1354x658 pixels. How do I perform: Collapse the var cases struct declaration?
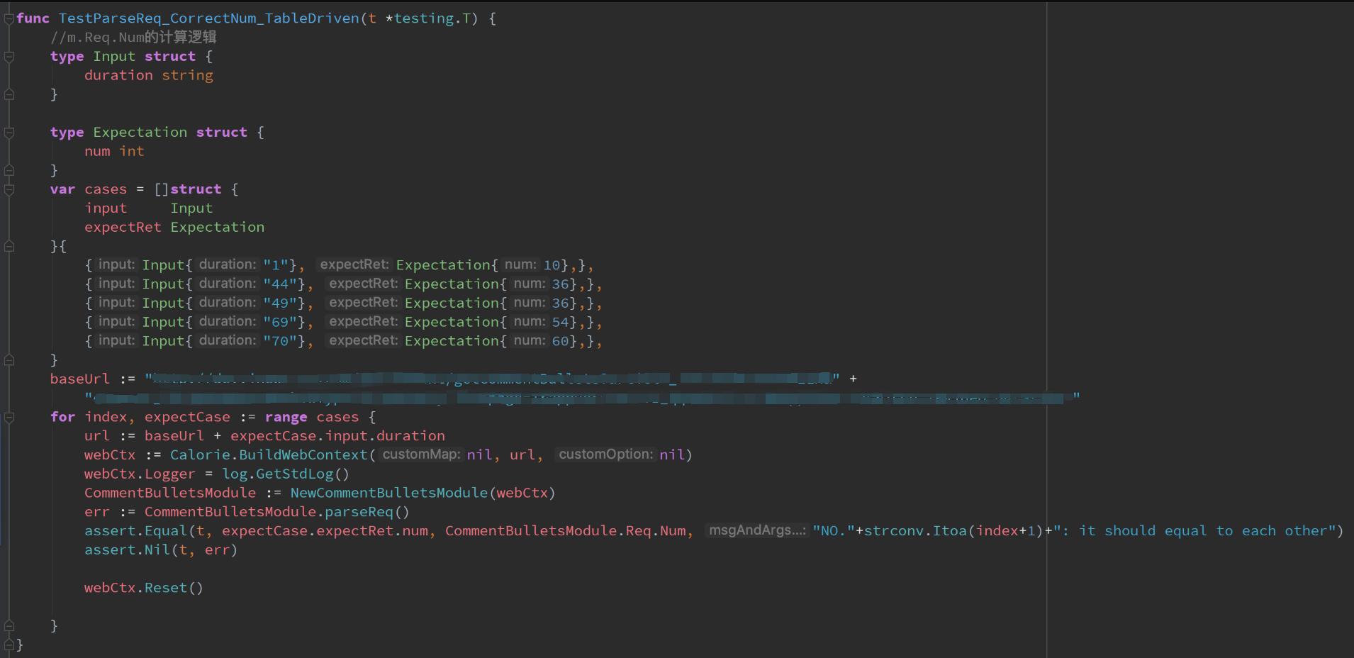[9, 189]
